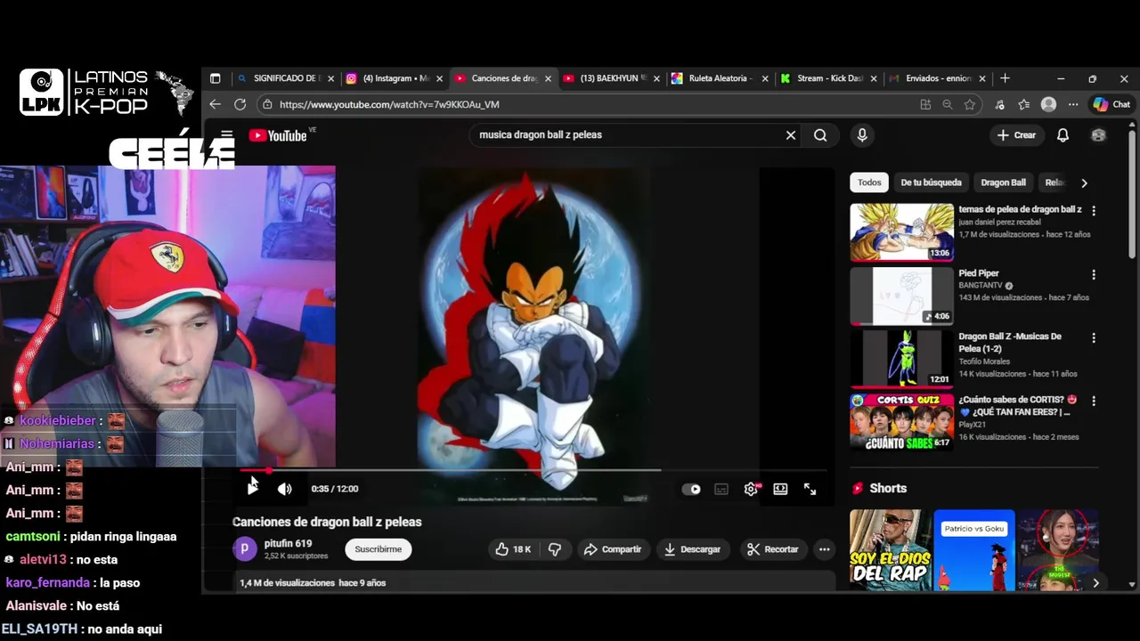Click the Recortar clip button

click(772, 549)
